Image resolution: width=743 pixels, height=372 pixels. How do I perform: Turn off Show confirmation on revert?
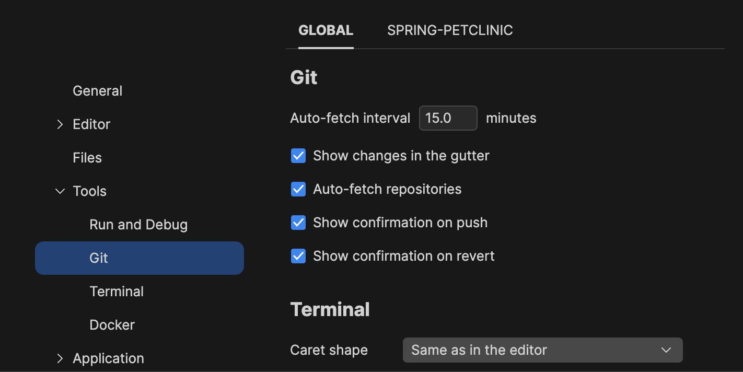coord(298,256)
